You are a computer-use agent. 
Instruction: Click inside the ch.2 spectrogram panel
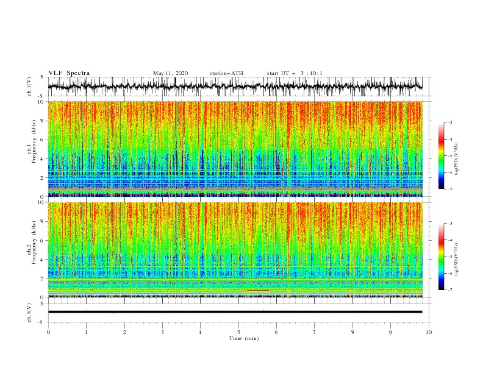(x=235, y=250)
